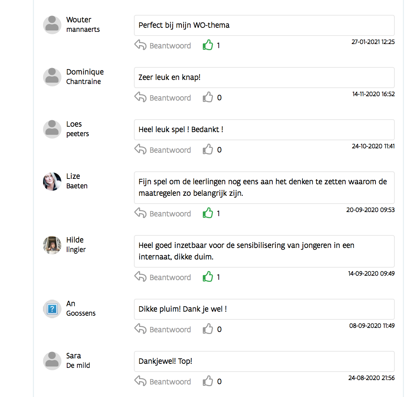The image size is (409, 397).
Task: Click reply arrow icon under "Perfect bij mijn WO-thema"
Action: [140, 45]
